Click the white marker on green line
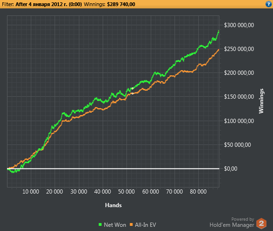Screen dimensions: 273x231 (x=133, y=88)
